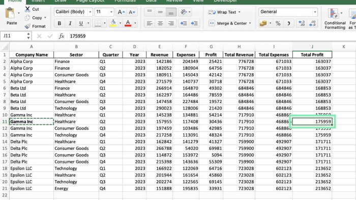The height and width of the screenshot is (200, 356).
Task: Align text to middle vertically
Action: pyautogui.click(x=160, y=12)
